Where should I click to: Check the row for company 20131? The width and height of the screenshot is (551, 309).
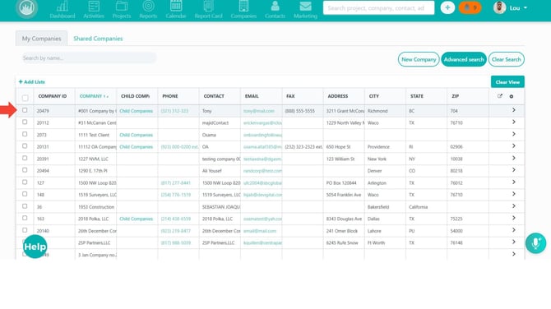pyautogui.click(x=25, y=146)
